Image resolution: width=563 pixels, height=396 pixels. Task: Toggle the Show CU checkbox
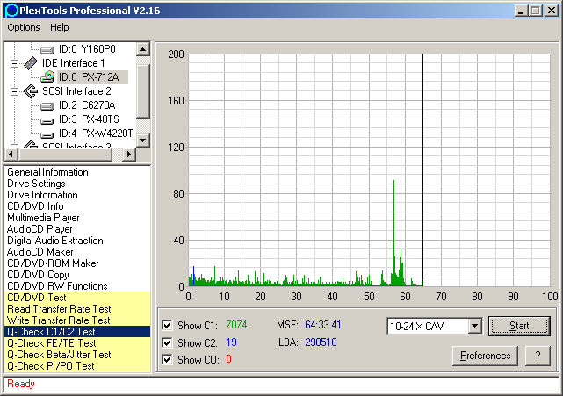167,359
